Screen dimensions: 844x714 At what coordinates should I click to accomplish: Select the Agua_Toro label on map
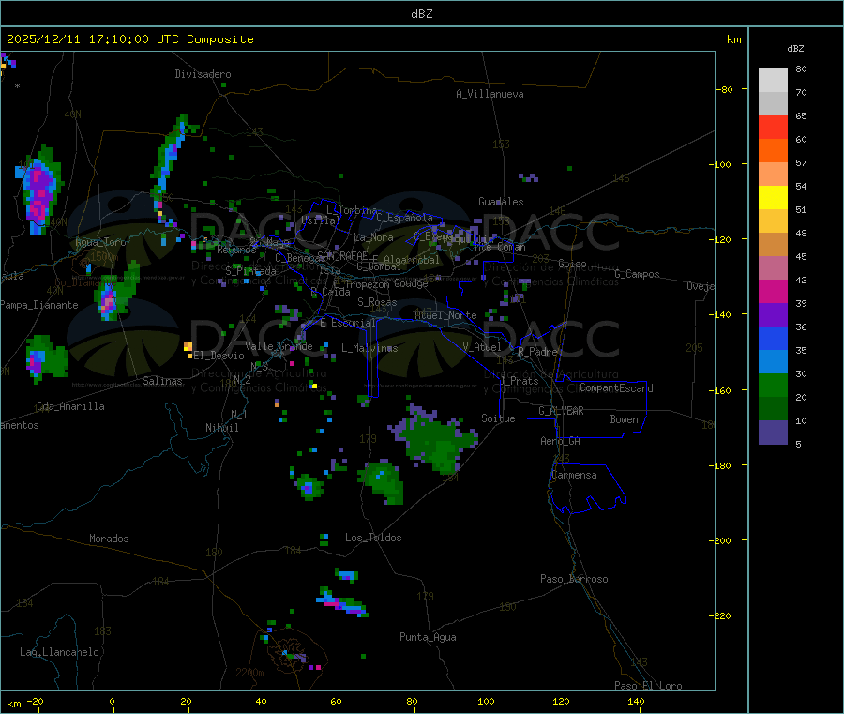click(100, 242)
